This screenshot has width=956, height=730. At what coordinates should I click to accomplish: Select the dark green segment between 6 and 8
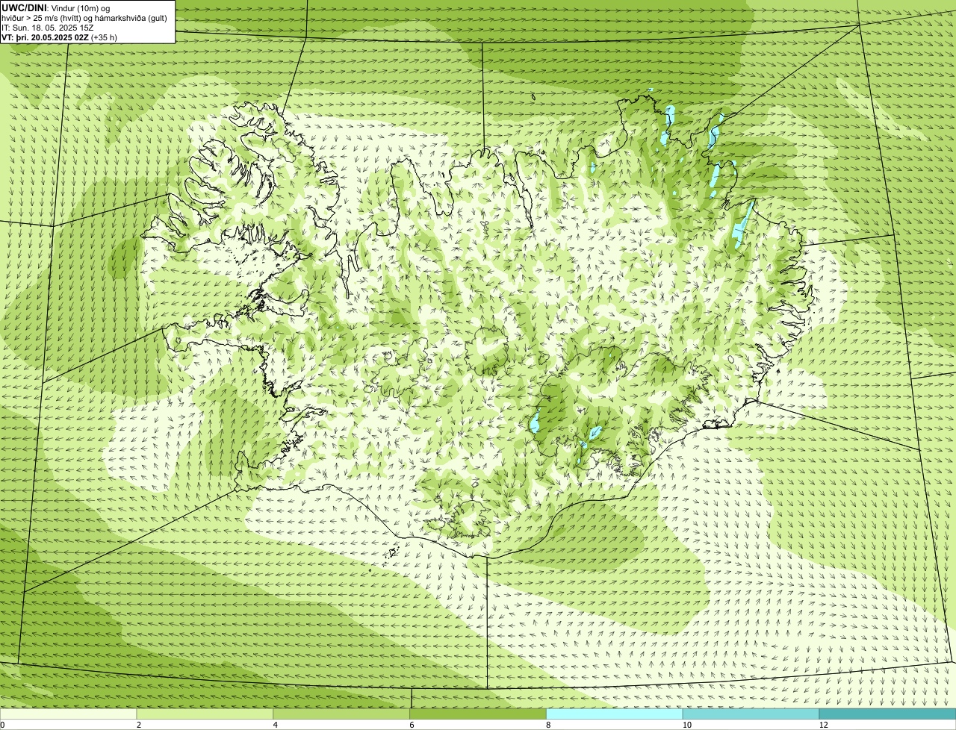[x=478, y=714]
